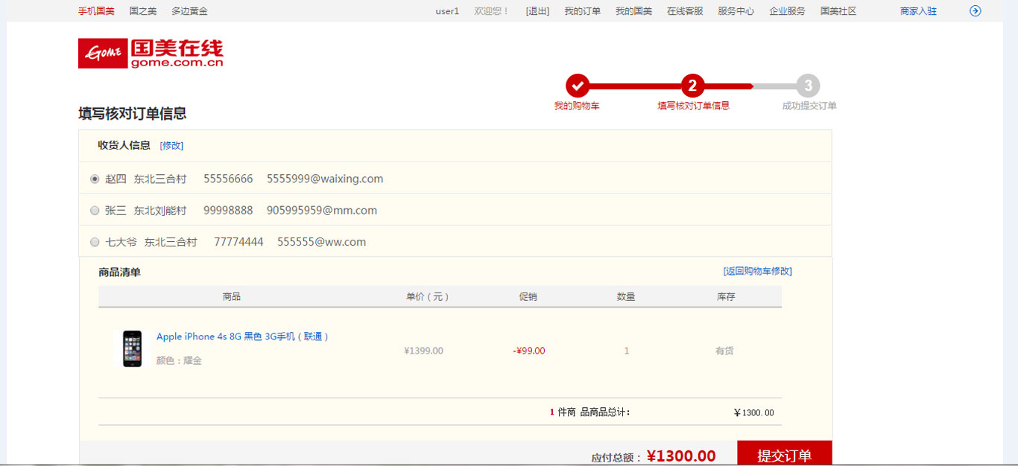
Task: Open 在线客服 link
Action: pos(685,11)
